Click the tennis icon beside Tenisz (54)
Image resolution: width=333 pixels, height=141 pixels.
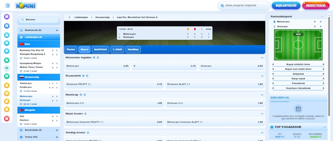[x=21, y=137]
